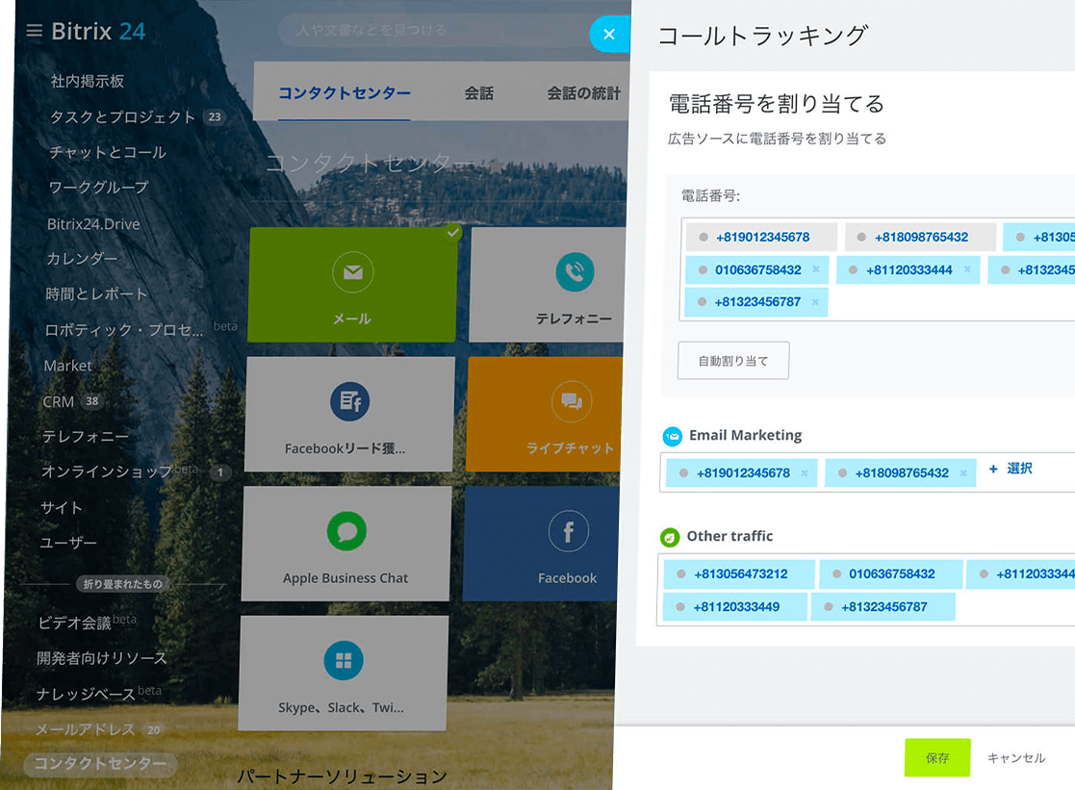Image resolution: width=1075 pixels, height=790 pixels.
Task: Select +81323456787 under Other traffic
Action: coord(883,607)
